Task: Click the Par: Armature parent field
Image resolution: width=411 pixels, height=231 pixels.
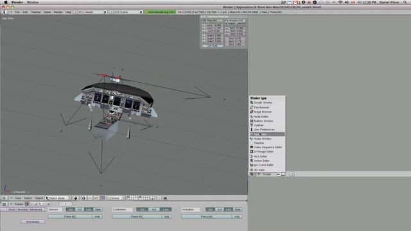Action: [235, 21]
